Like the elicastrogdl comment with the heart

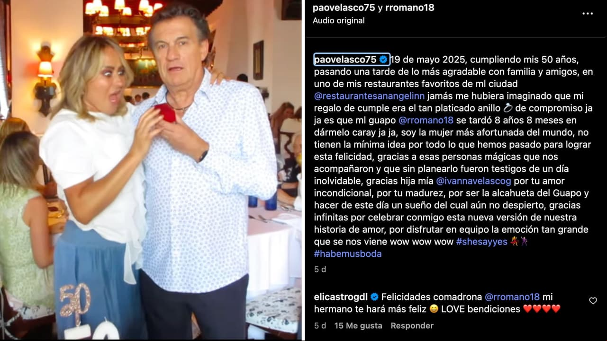(x=593, y=301)
